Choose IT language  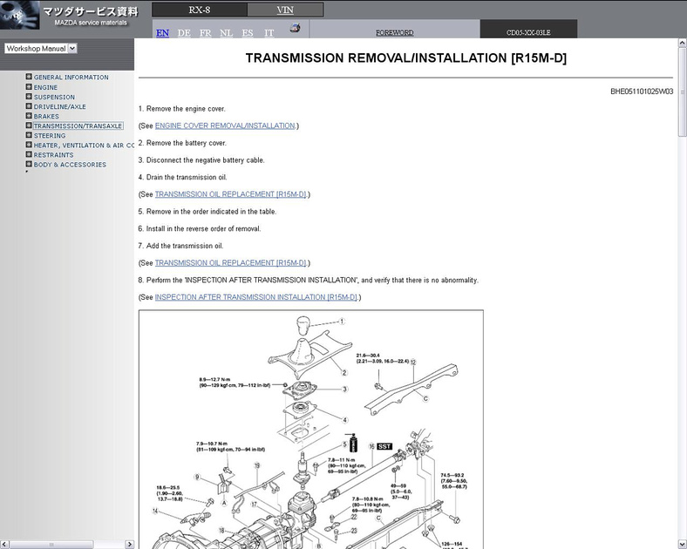coord(269,33)
